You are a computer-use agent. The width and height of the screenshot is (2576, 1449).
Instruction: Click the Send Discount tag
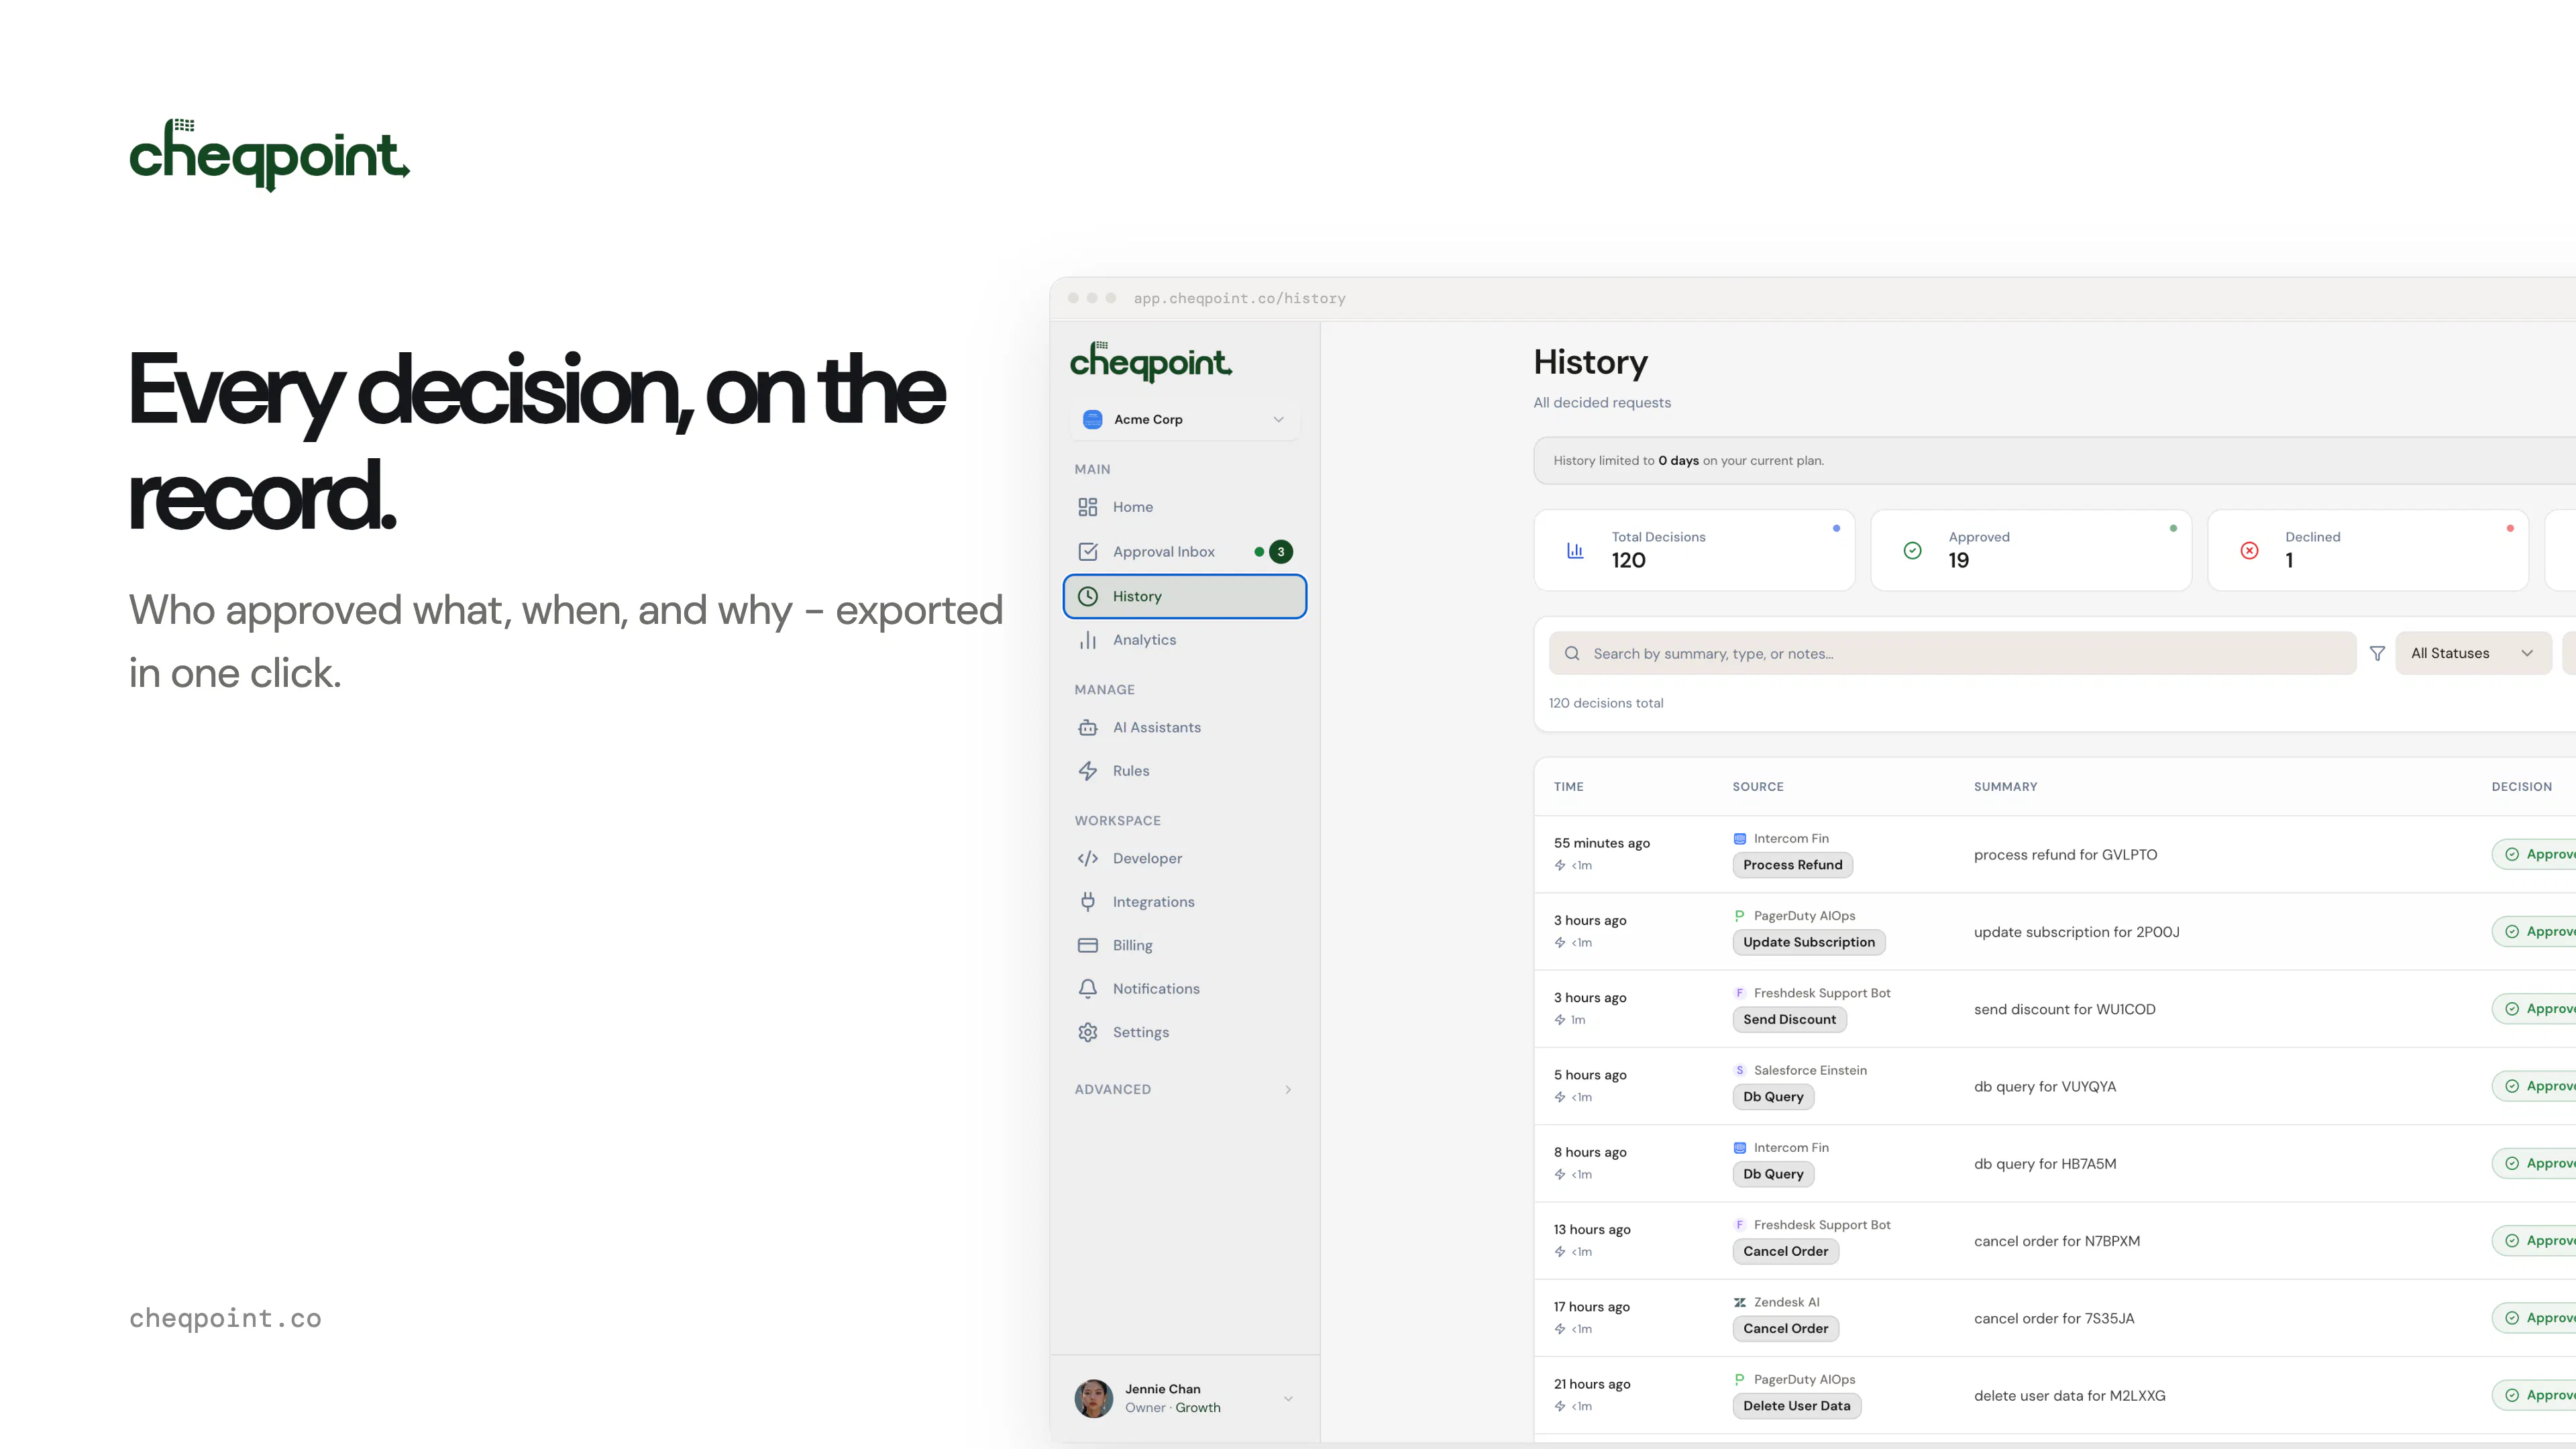pyautogui.click(x=1789, y=1019)
